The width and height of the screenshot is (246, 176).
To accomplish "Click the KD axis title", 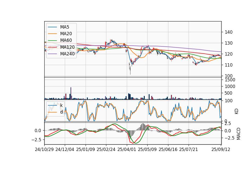I will 237,111.
